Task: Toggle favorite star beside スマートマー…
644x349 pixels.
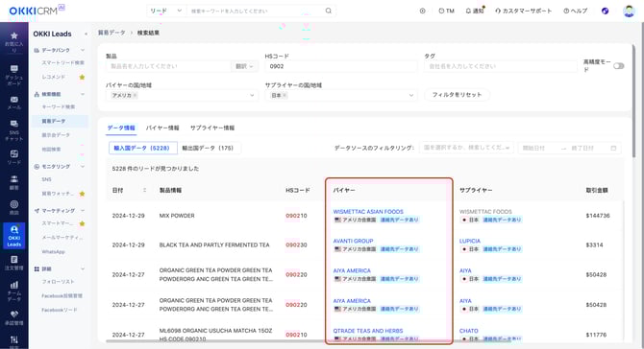Action: pyautogui.click(x=82, y=223)
